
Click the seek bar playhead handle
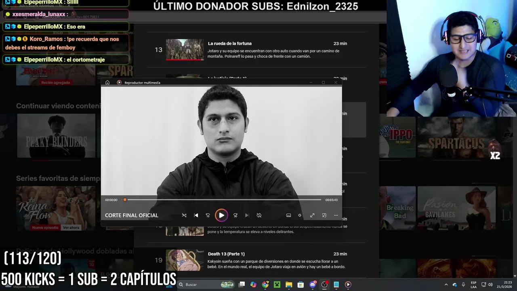(x=125, y=200)
